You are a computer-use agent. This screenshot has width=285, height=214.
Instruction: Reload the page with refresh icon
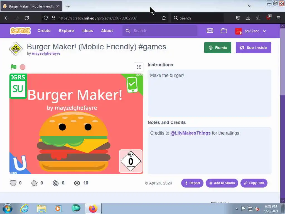pyautogui.click(x=27, y=18)
